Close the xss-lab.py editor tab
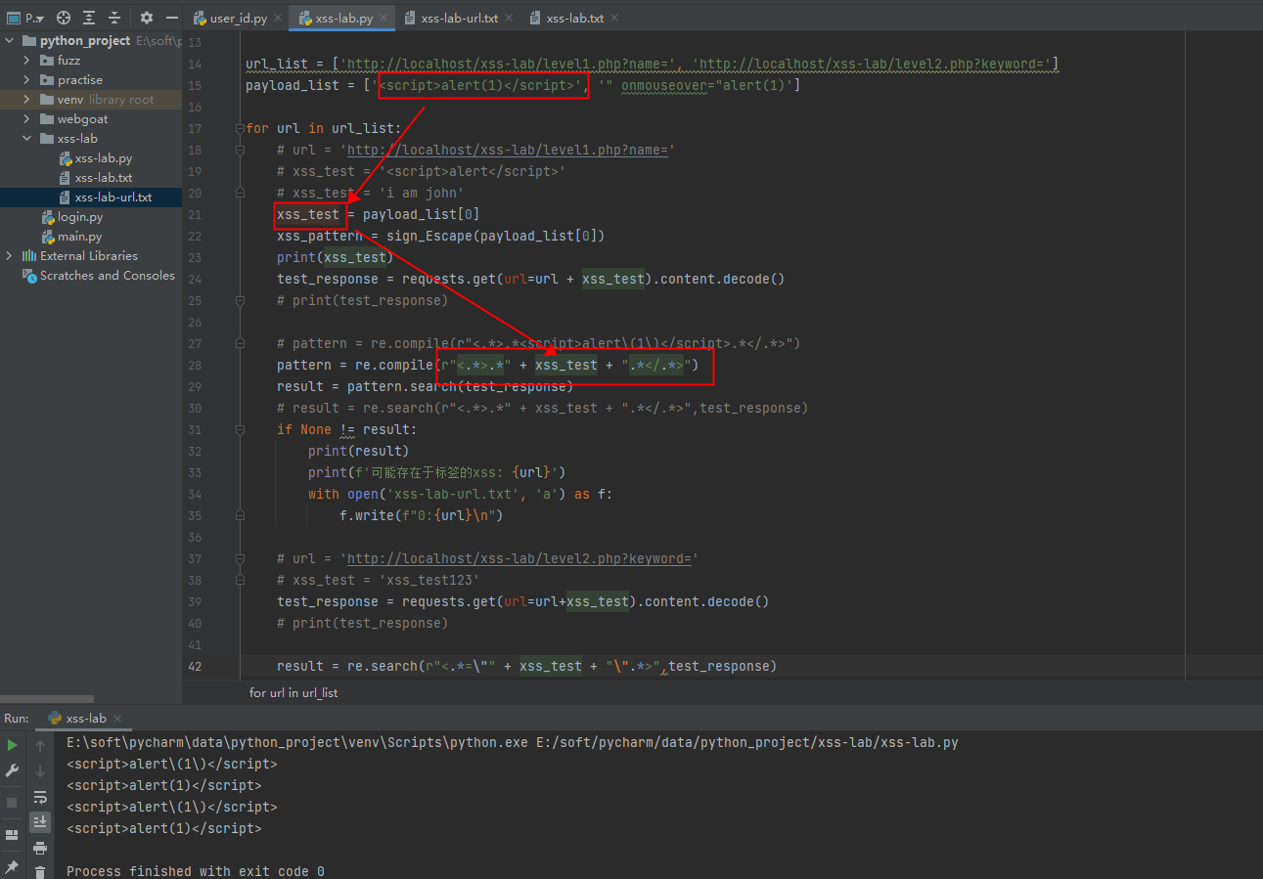Screen dimensions: 1263x879 tap(385, 19)
